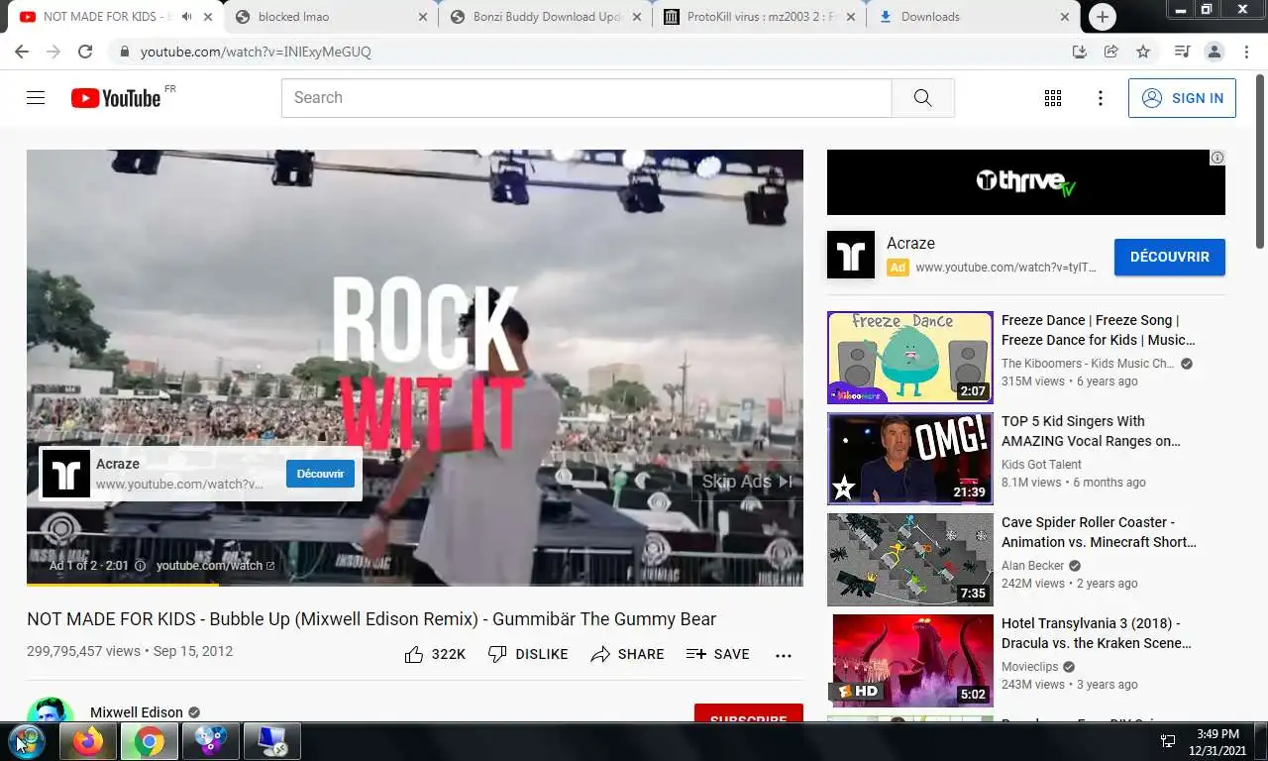Click the address bar URL
The width and height of the screenshot is (1268, 761).
[256, 52]
